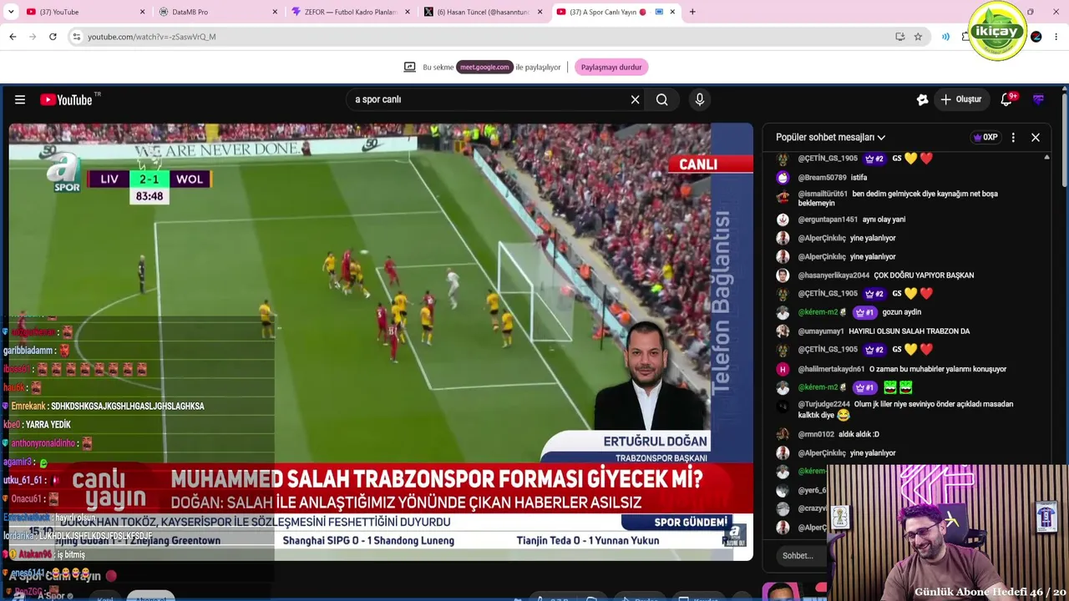
Task: Open a new browser tab
Action: click(692, 12)
